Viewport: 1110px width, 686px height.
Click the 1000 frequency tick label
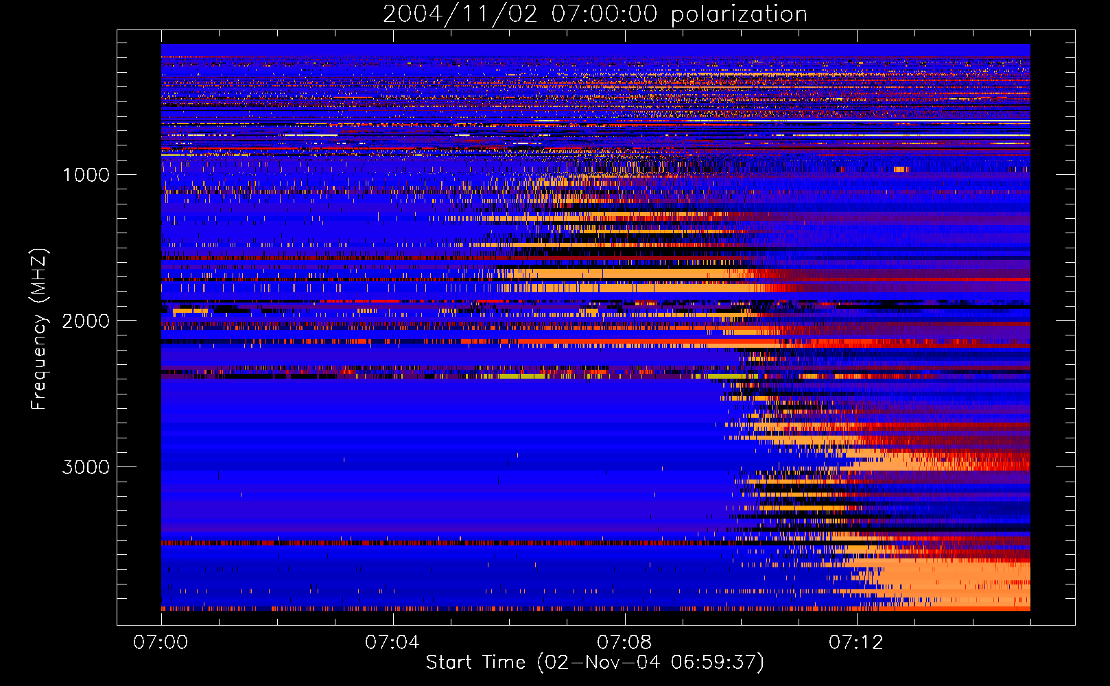click(x=86, y=175)
